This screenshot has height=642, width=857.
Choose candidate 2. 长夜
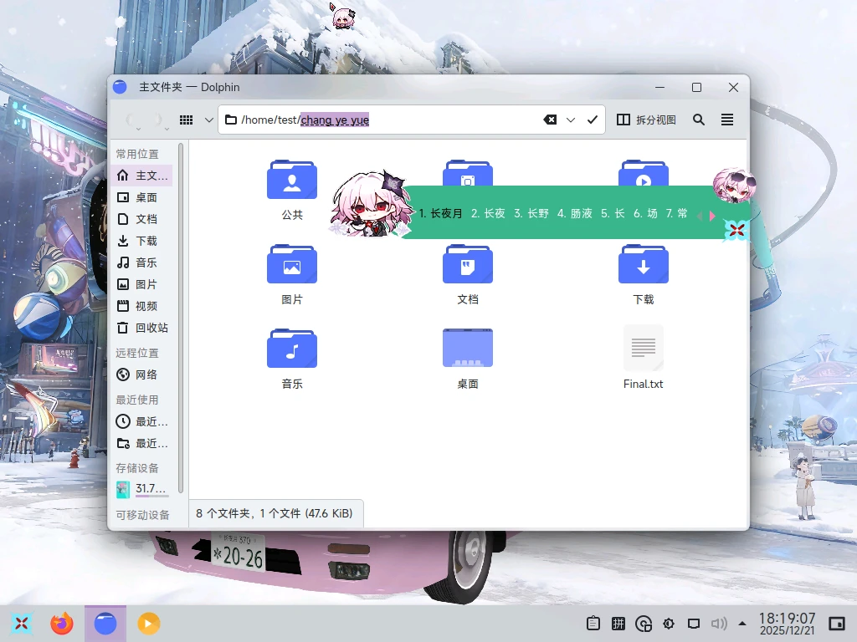pos(488,213)
